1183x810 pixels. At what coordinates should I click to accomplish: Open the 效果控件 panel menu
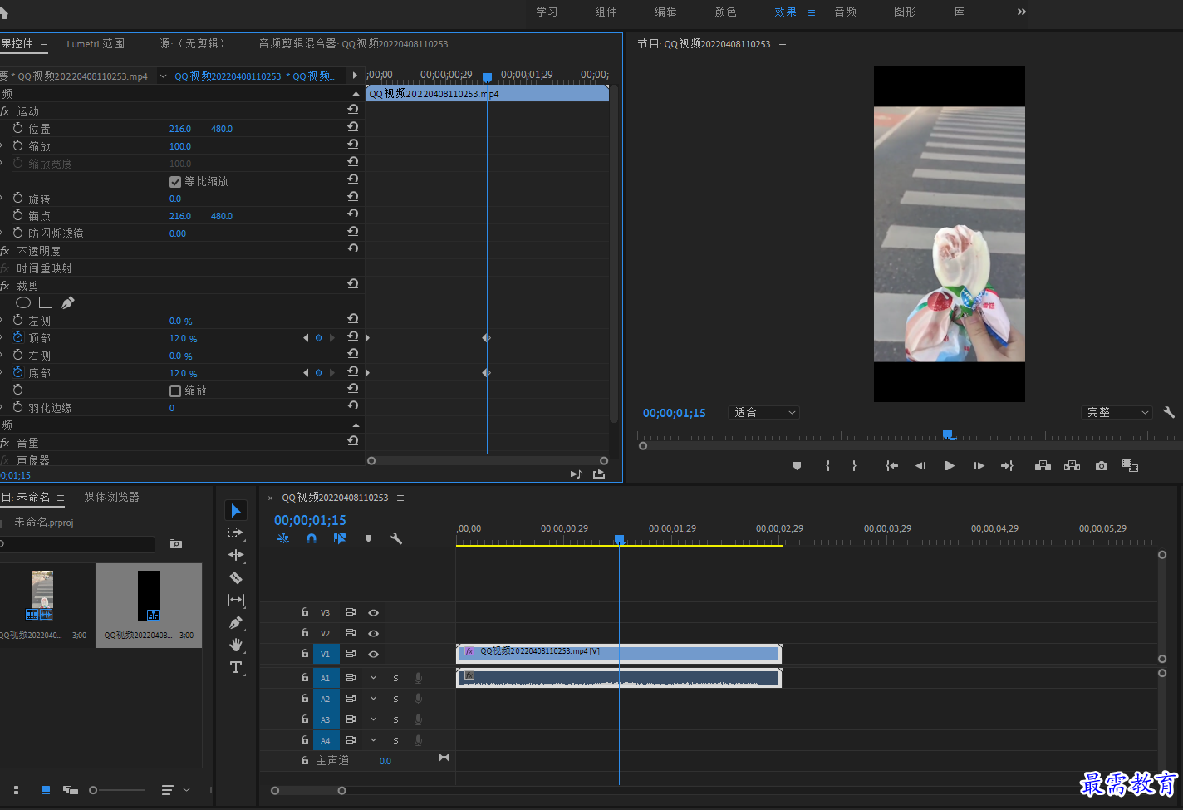tap(44, 44)
